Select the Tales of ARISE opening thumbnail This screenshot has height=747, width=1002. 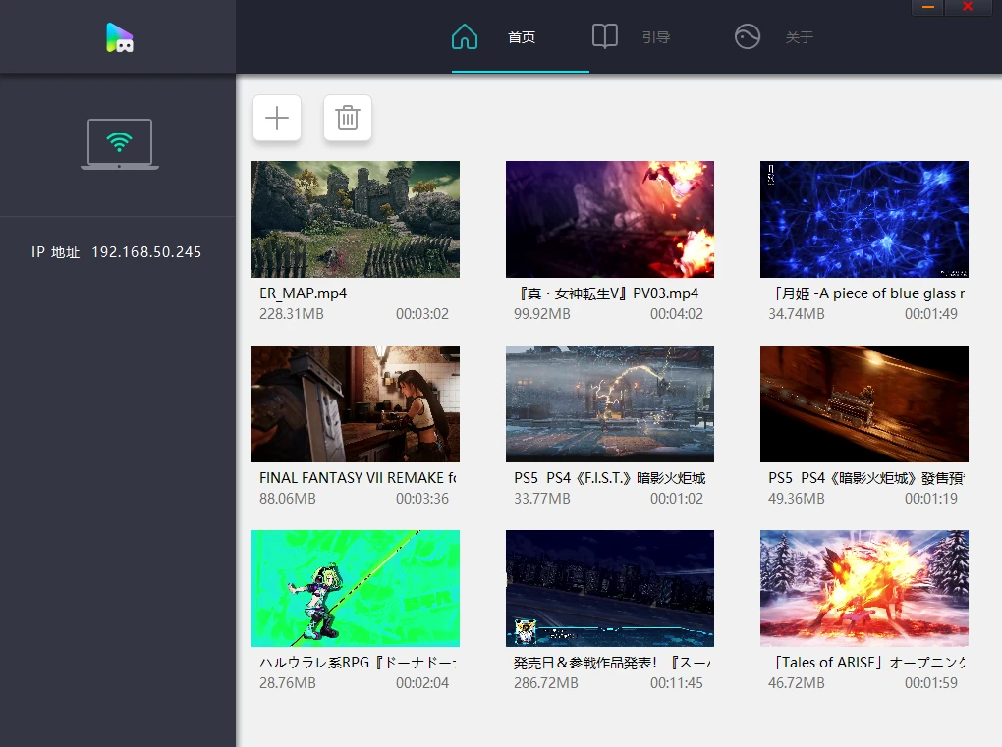(863, 588)
